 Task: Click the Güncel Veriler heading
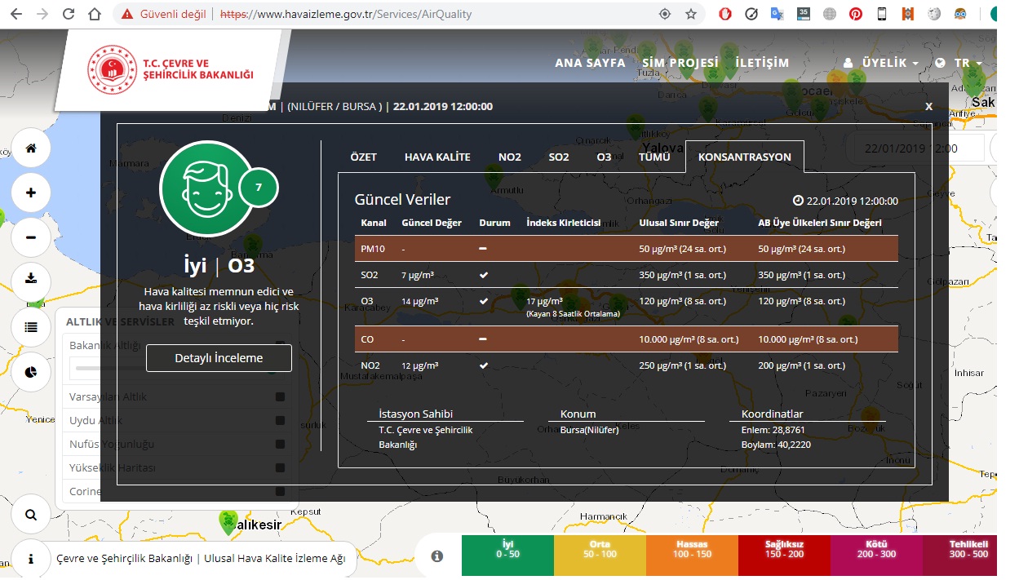(402, 200)
